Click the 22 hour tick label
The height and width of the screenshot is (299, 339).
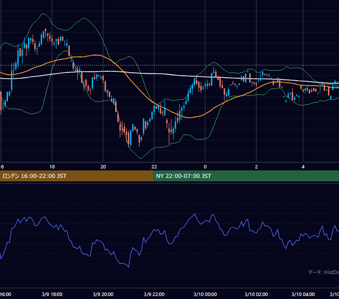click(x=154, y=167)
